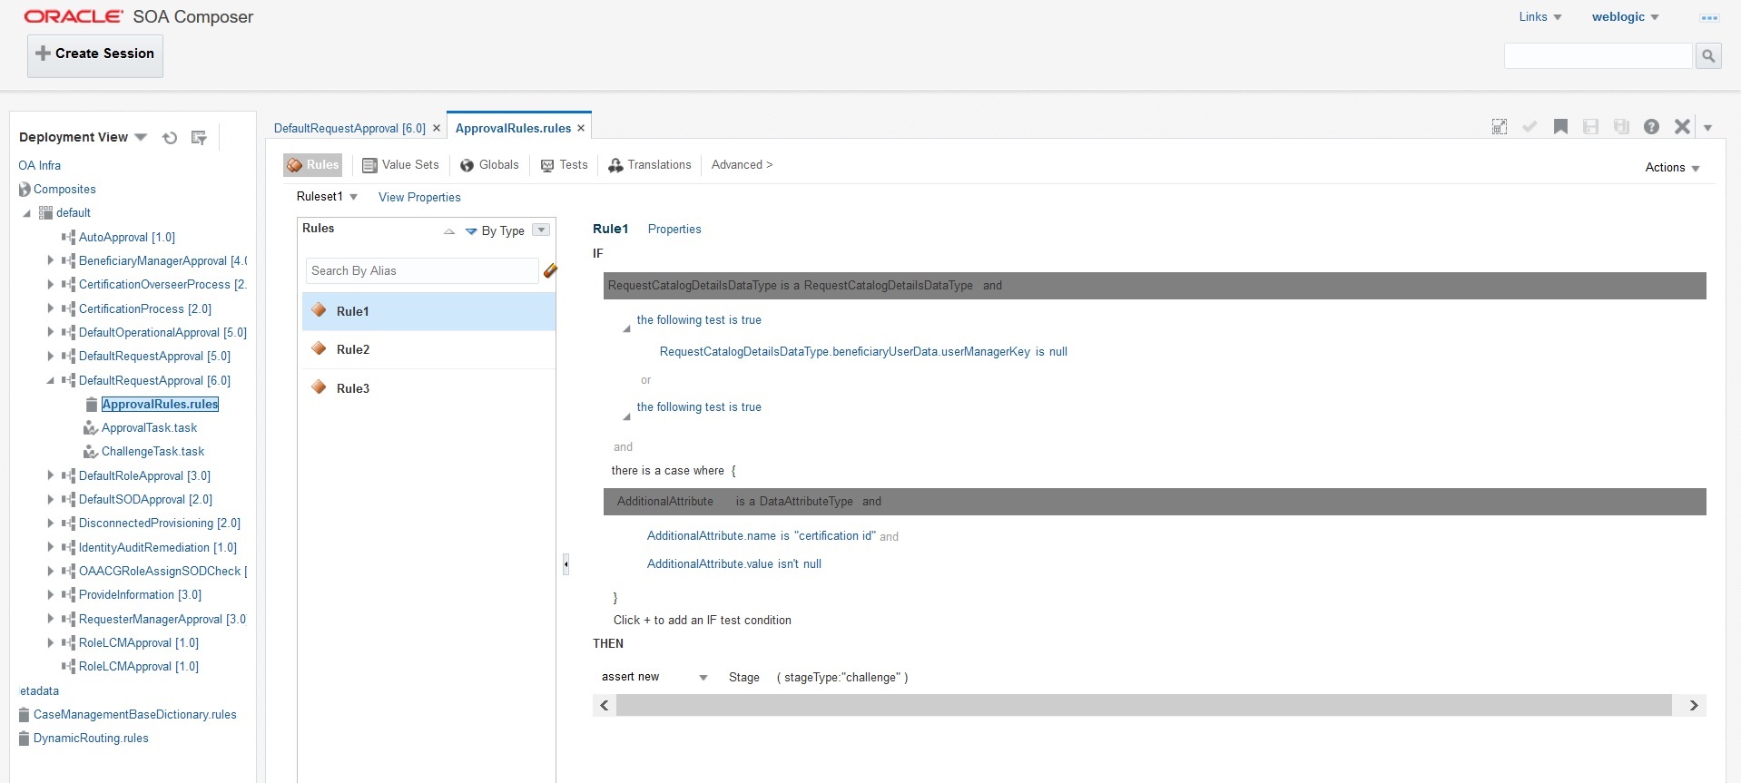The height and width of the screenshot is (783, 1741).
Task: Click the Rule1 diamond icon
Action: 319,310
